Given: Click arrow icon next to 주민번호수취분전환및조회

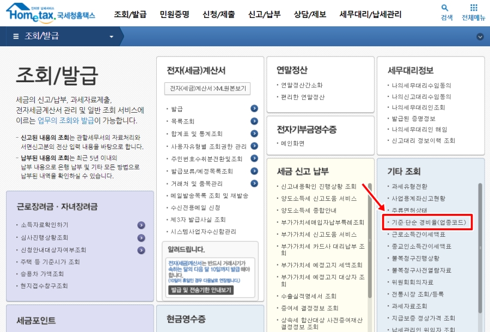Looking at the screenshot, I should click(254, 158).
